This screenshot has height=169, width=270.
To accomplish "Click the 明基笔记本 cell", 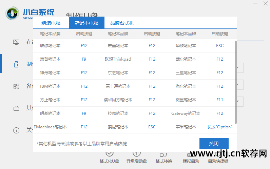I will (50, 113).
